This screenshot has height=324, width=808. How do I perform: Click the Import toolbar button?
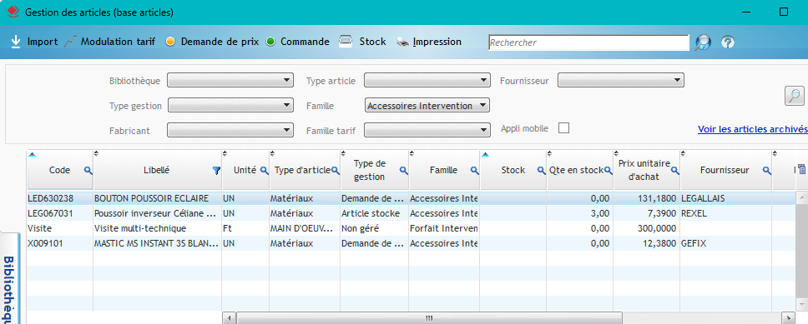click(34, 42)
